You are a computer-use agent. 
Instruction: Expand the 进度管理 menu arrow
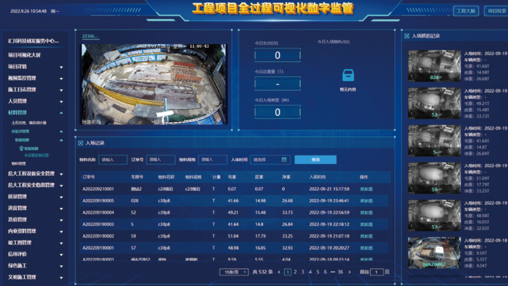pos(61,209)
